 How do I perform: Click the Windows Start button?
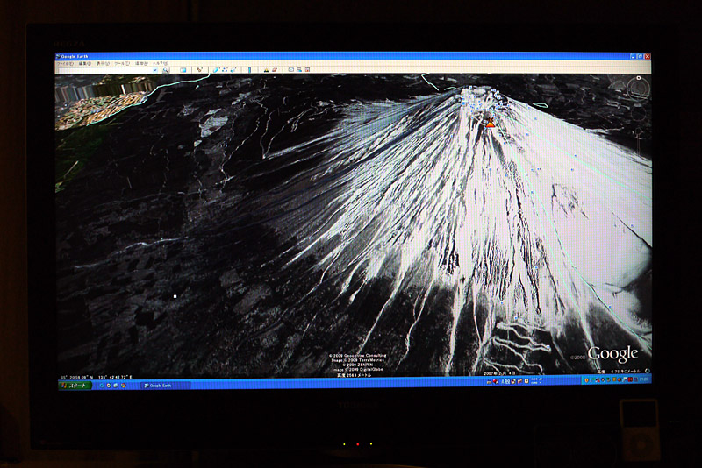click(75, 386)
